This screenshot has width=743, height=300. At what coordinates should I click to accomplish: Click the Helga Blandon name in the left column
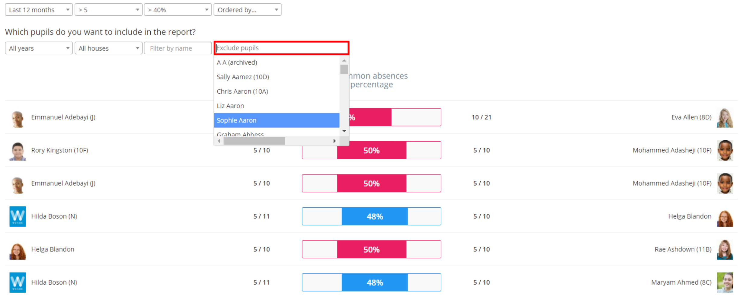click(x=53, y=249)
